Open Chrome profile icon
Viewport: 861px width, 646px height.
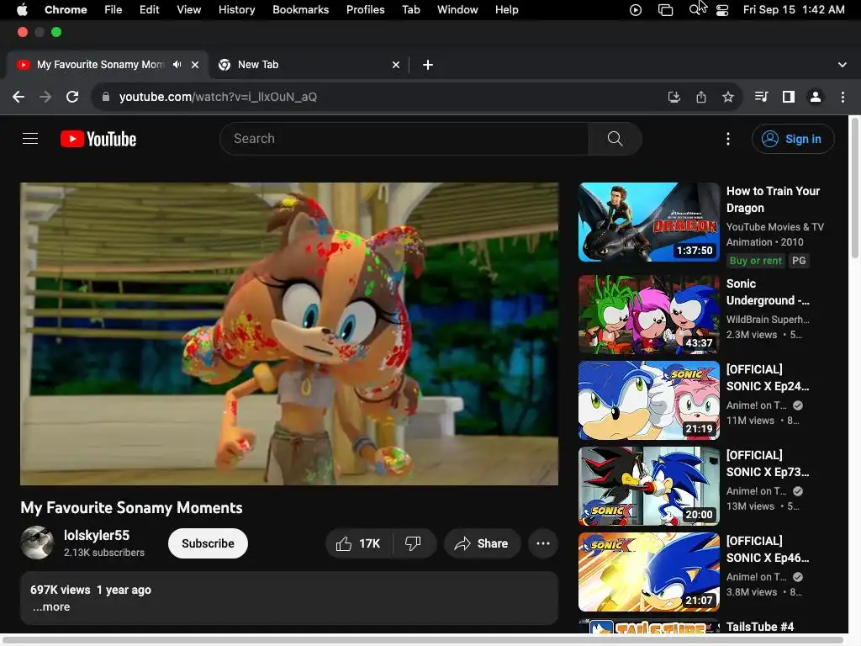click(816, 98)
